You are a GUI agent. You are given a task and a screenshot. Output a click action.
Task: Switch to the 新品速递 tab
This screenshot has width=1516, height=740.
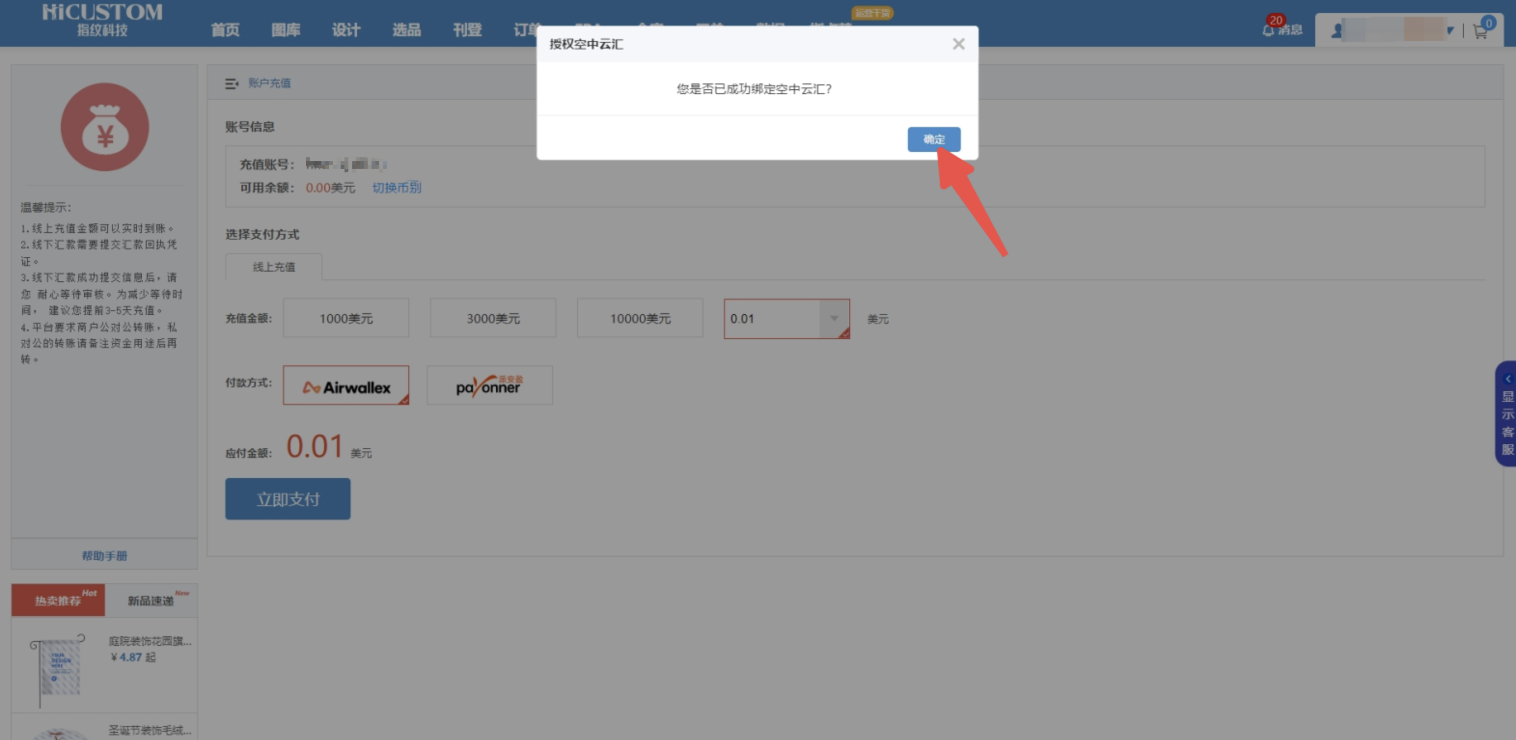[x=151, y=600]
